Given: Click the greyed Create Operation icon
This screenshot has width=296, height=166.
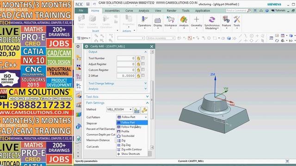Looking at the screenshot, I should coord(106,22).
